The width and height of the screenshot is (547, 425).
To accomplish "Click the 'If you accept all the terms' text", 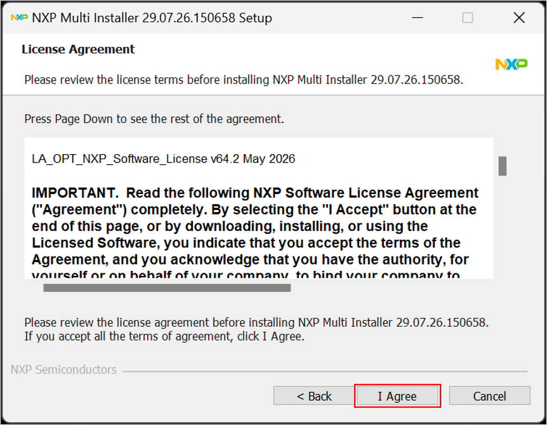I will (164, 336).
